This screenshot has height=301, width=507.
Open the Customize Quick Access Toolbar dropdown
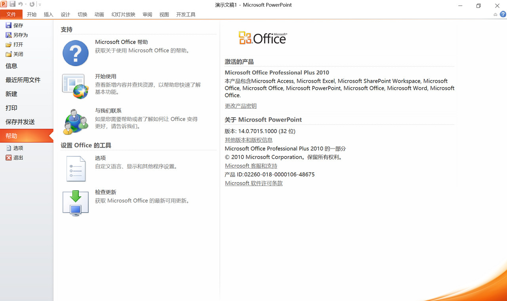coord(40,5)
